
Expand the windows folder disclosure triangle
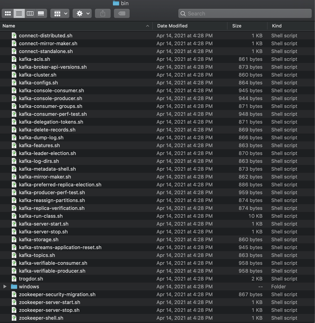[x=5, y=286]
